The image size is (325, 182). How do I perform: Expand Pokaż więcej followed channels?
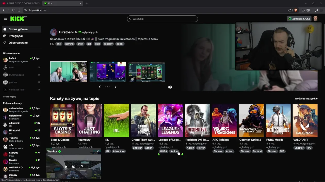coord(9,97)
